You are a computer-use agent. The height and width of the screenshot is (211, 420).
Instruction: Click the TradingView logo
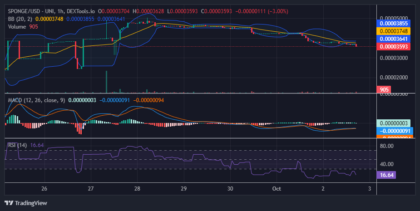(x=26, y=203)
